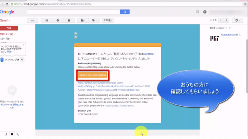Open the Labels tag dropdown
This screenshot has width=248, height=139.
point(94,20)
